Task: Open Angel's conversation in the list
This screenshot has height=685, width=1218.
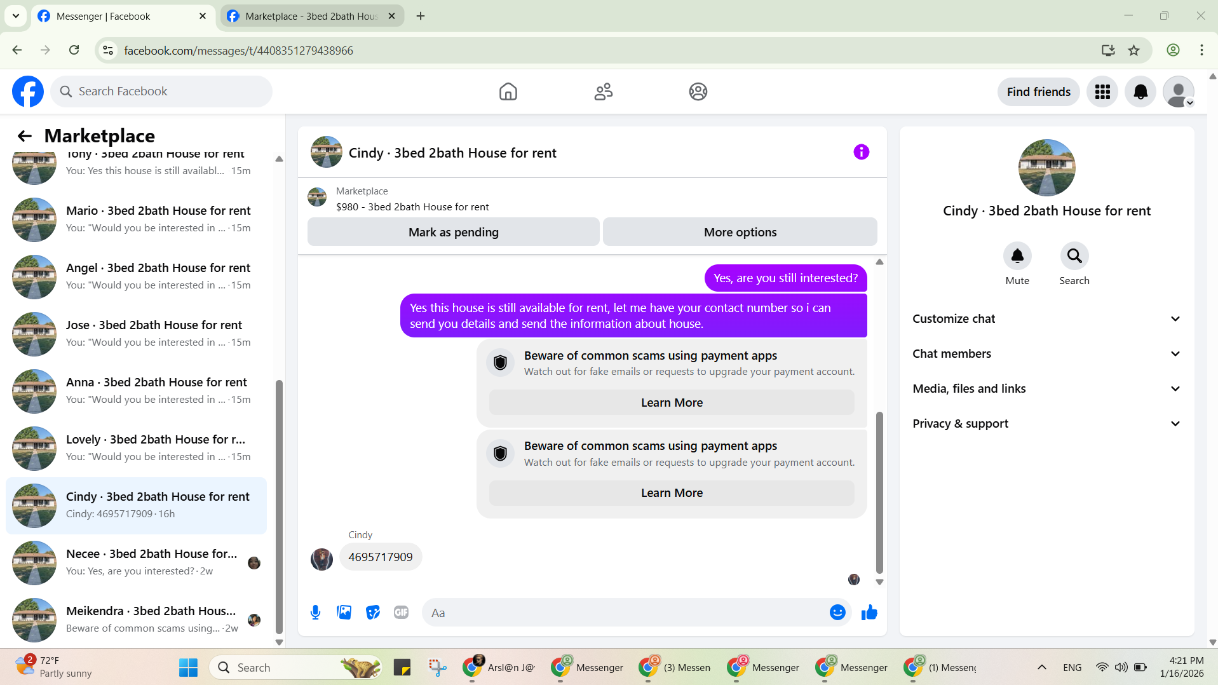Action: tap(136, 276)
